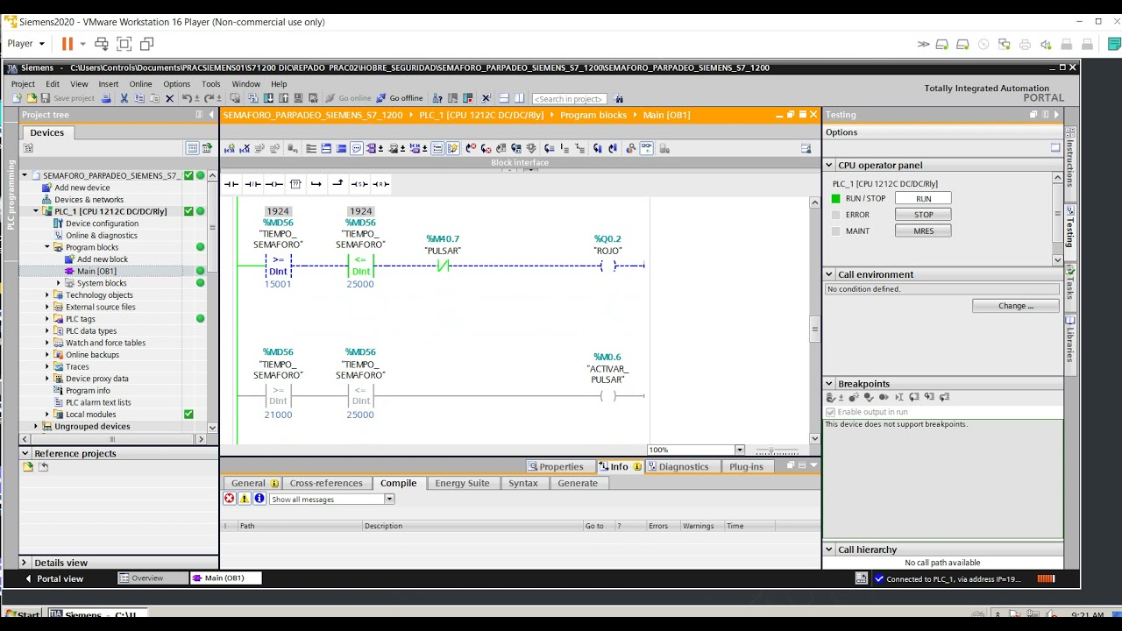Collapse the Program blocks tree node

(x=47, y=247)
